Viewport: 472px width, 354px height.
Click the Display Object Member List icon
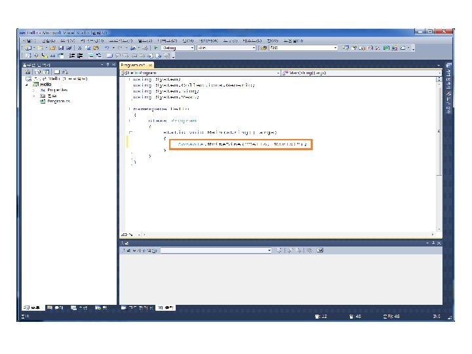pyautogui.click(x=28, y=56)
